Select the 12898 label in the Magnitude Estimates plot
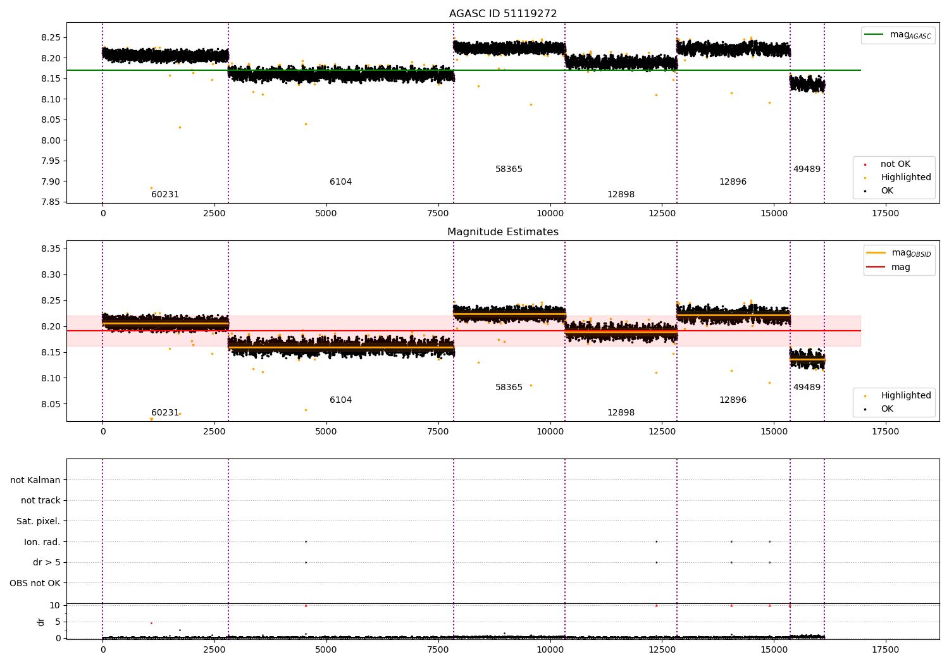This screenshot has width=949, height=664. tap(621, 413)
